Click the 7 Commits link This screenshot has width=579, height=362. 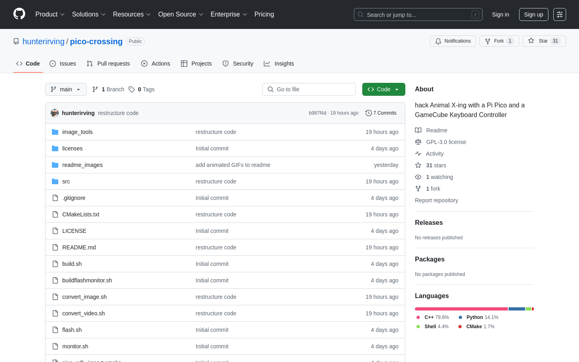[x=381, y=113]
